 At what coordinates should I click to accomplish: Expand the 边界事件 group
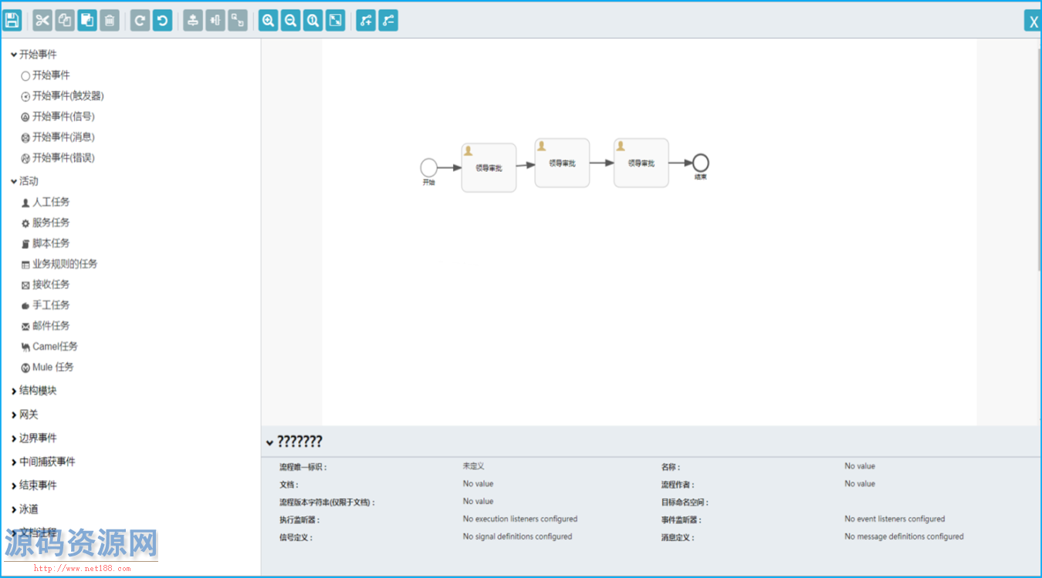[33, 439]
